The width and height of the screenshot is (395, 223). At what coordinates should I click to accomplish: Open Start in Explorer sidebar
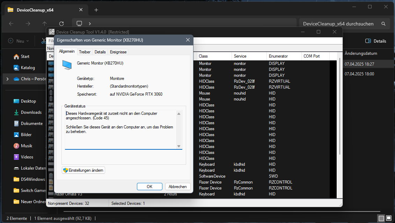[25, 57]
